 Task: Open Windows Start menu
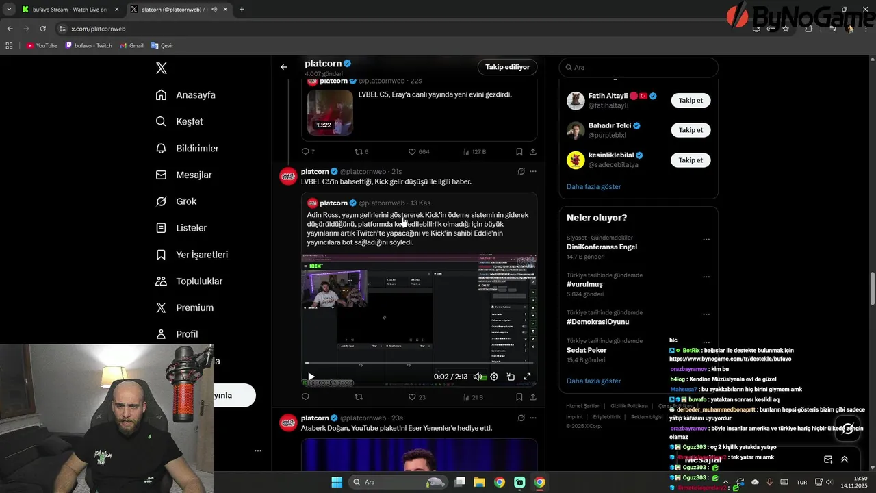click(337, 482)
